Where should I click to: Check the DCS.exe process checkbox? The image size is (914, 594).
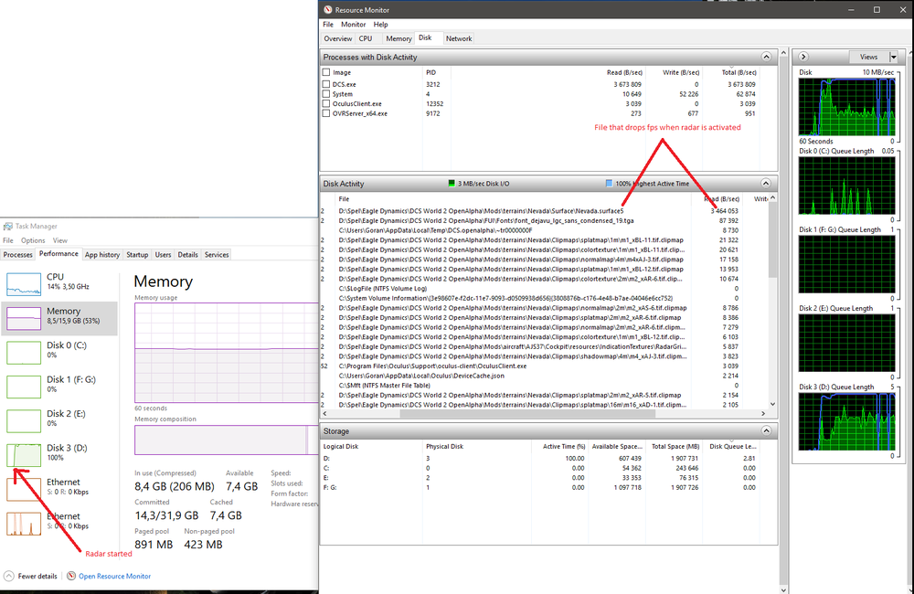pos(326,84)
